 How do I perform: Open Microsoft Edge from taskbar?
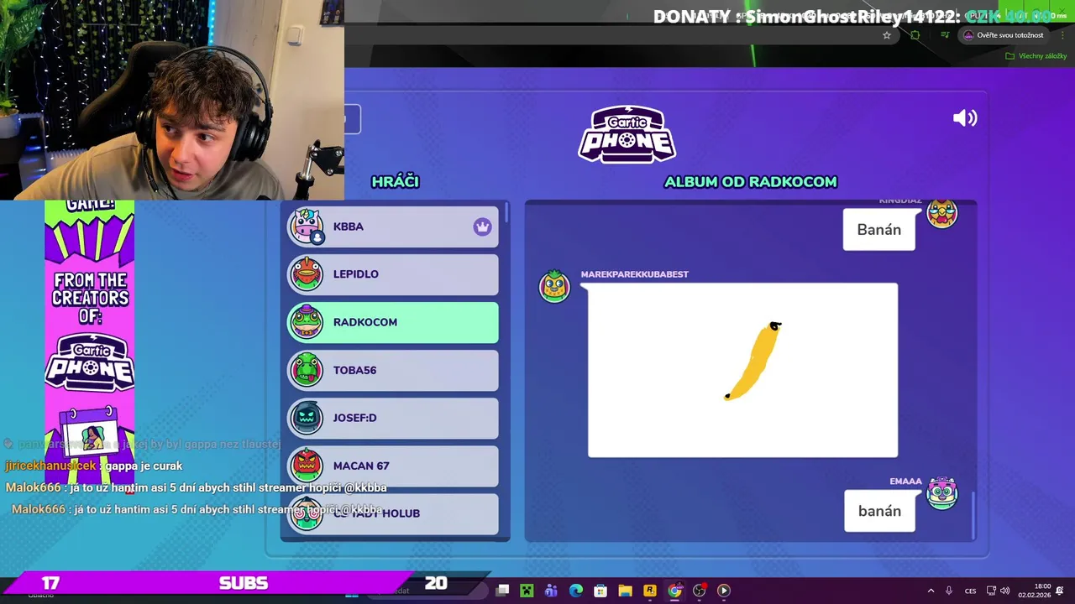pos(576,591)
